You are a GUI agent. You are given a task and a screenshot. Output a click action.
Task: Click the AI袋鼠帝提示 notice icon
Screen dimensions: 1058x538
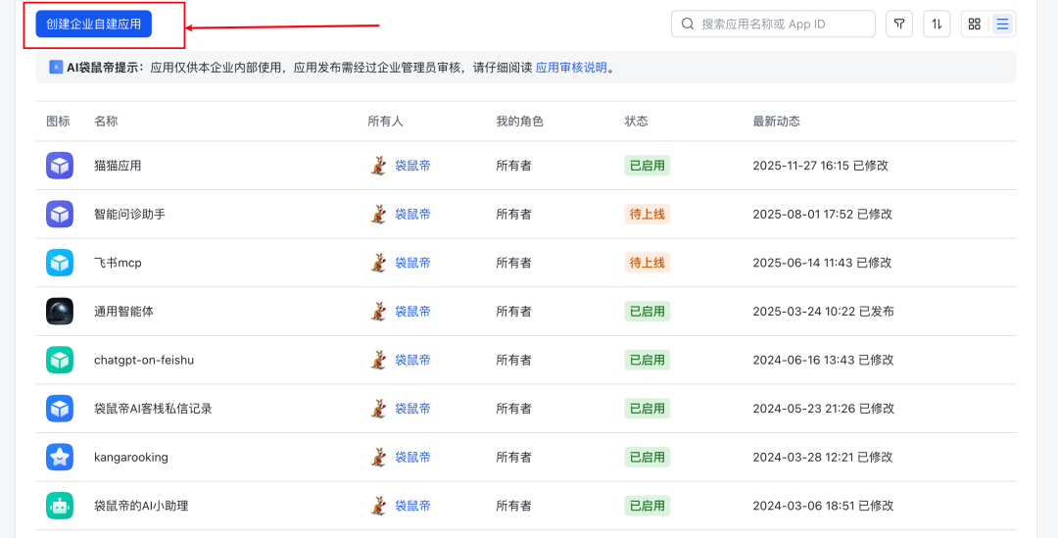click(x=56, y=68)
